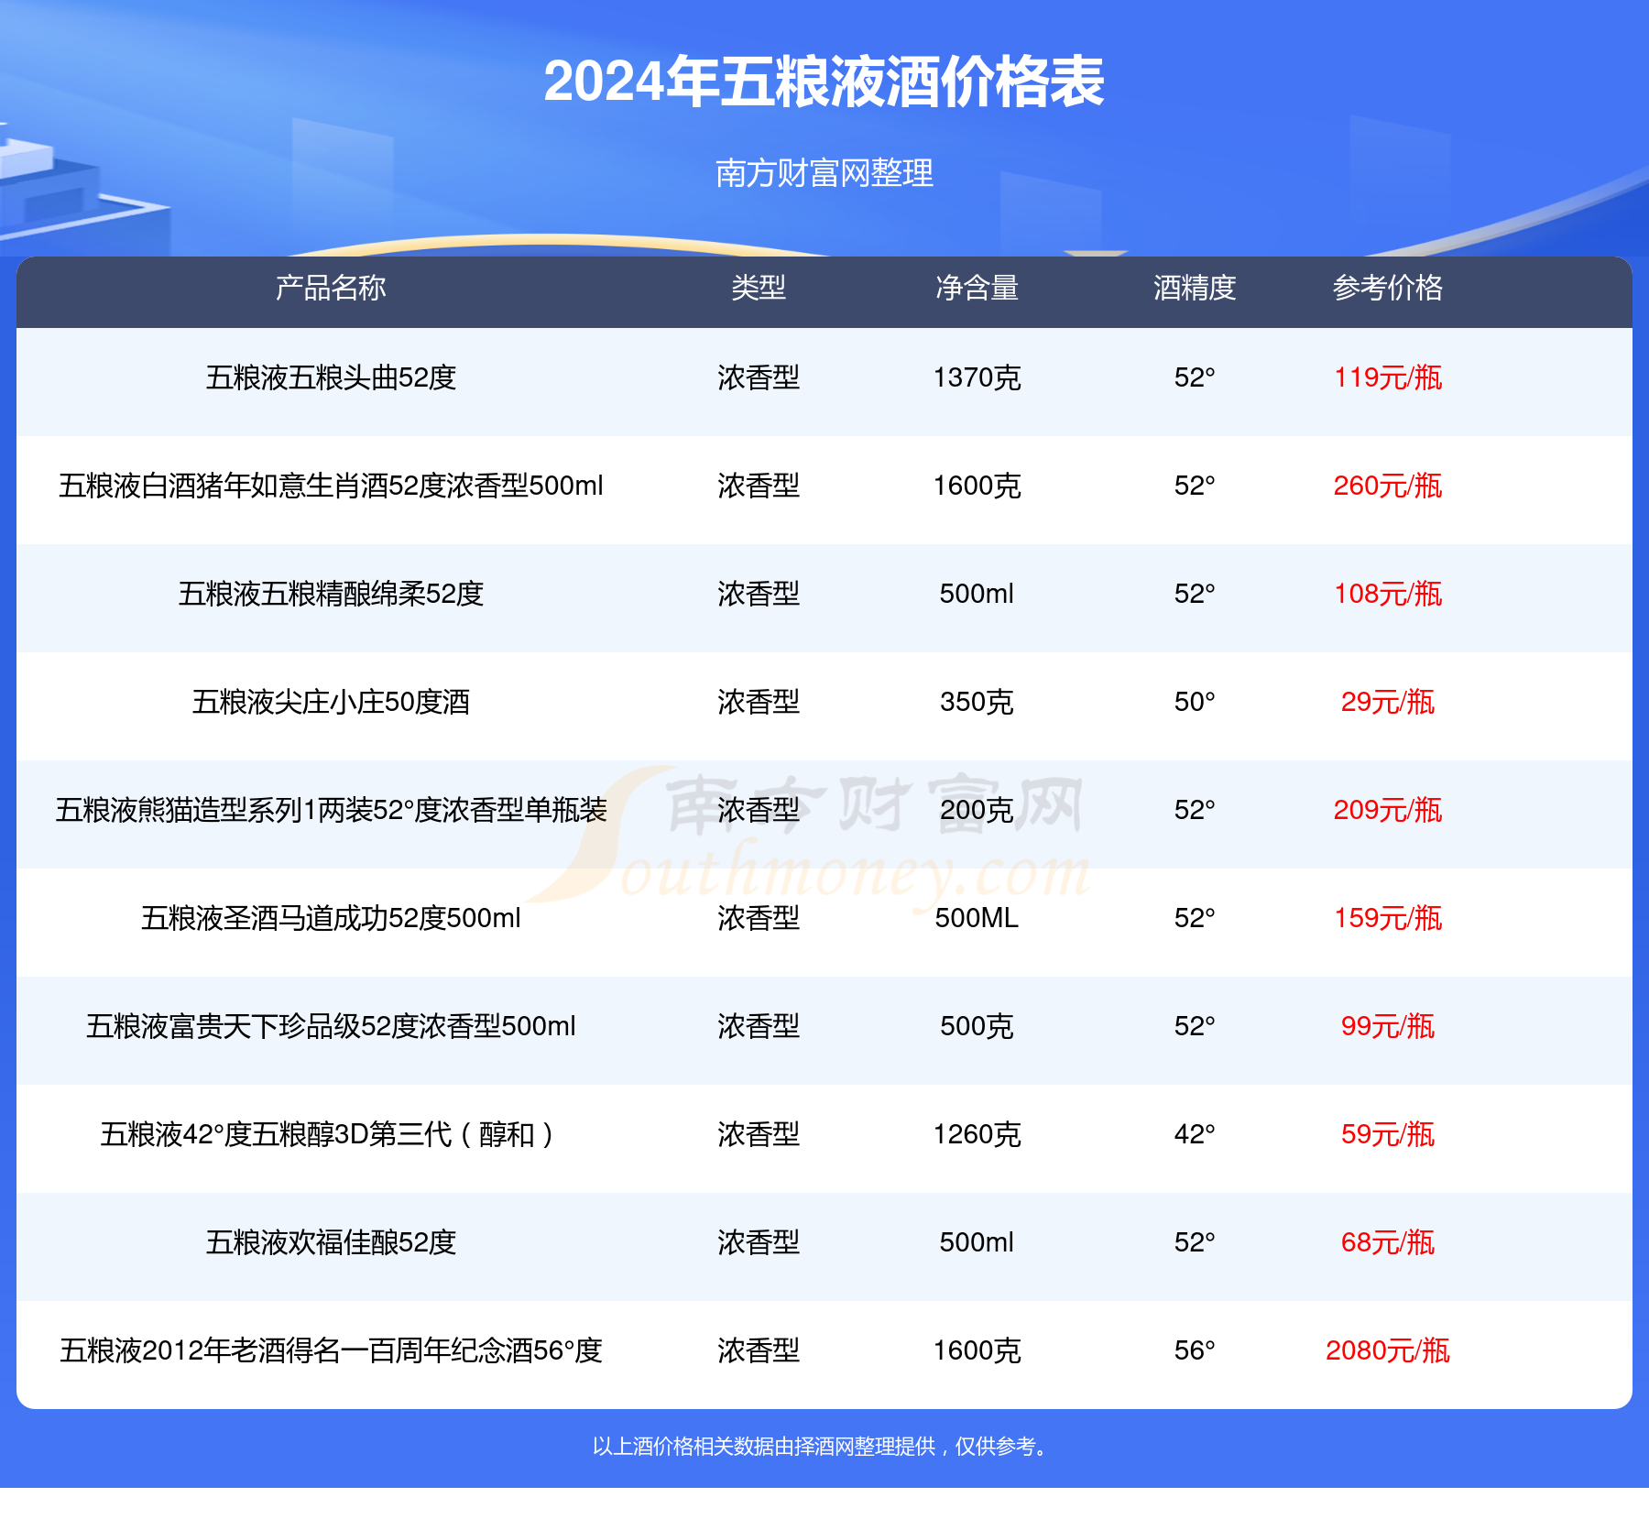The height and width of the screenshot is (1530, 1649).
Task: Click 1600克 in the 猪年如意生肖酒 row
Action: pyautogui.click(x=977, y=486)
